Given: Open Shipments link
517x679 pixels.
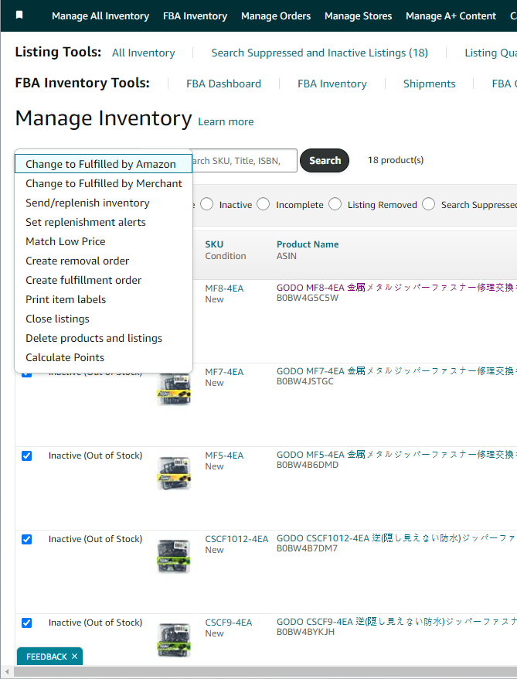Looking at the screenshot, I should tap(429, 84).
